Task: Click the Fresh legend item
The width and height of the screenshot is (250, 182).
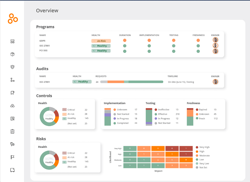Action: coord(200,118)
